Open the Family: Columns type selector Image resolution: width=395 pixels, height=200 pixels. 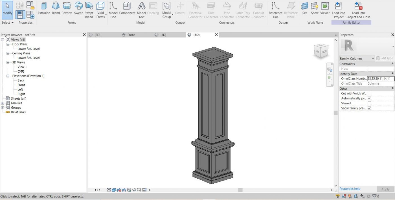pyautogui.click(x=357, y=58)
